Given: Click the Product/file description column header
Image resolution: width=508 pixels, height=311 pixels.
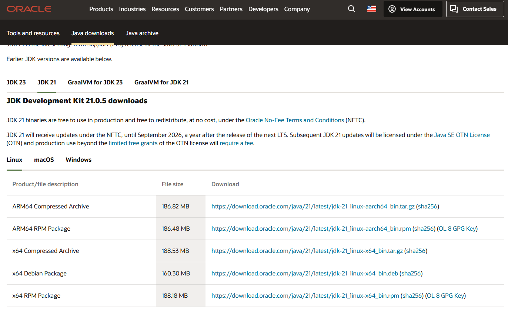Looking at the screenshot, I should pos(46,184).
